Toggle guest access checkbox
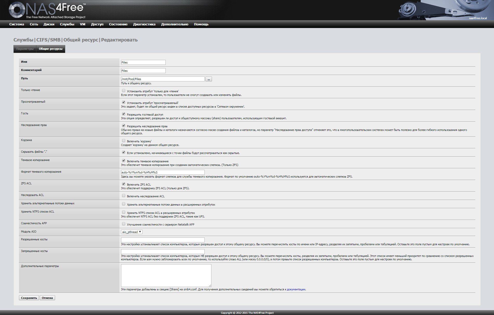 click(124, 114)
